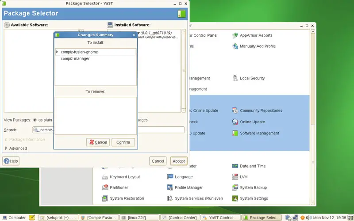Screen dimensions: 354x221
Task: Open Date and Time settings
Action: [x=249, y=166]
